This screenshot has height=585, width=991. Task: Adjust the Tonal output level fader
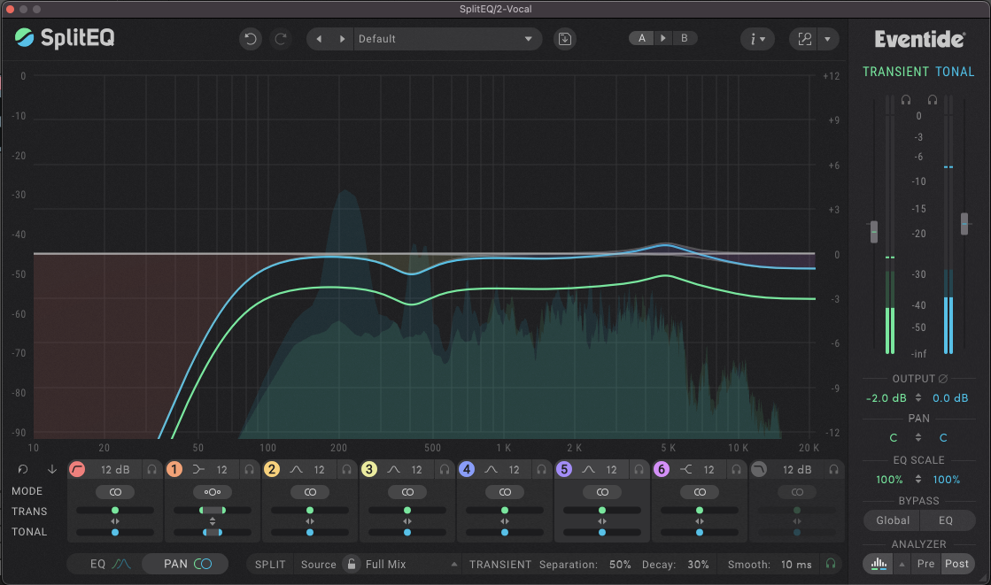click(x=964, y=224)
